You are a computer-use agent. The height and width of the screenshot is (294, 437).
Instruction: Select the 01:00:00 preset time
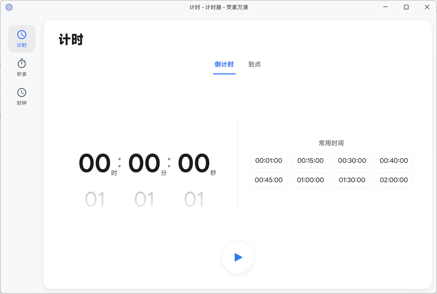[310, 180]
